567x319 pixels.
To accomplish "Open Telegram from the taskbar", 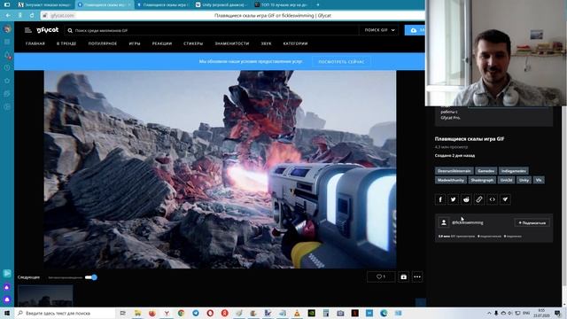I will (196, 313).
